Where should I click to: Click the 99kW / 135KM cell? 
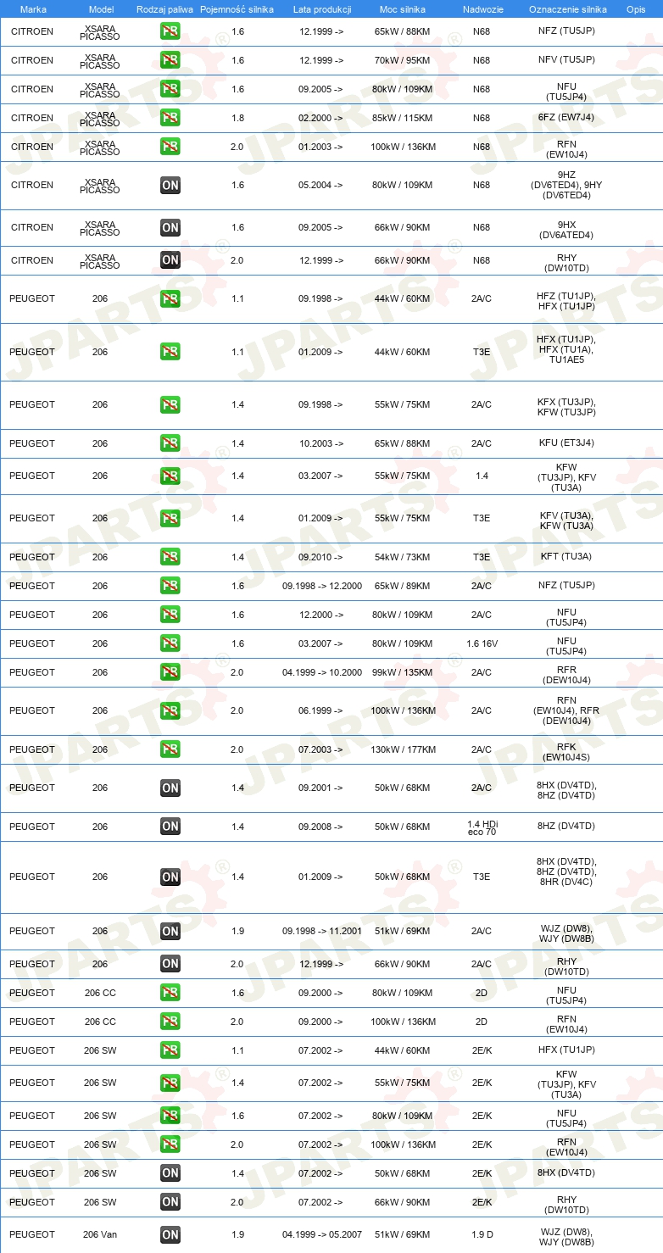tap(402, 672)
